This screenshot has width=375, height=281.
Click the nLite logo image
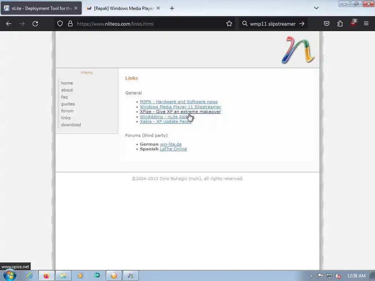tap(298, 50)
